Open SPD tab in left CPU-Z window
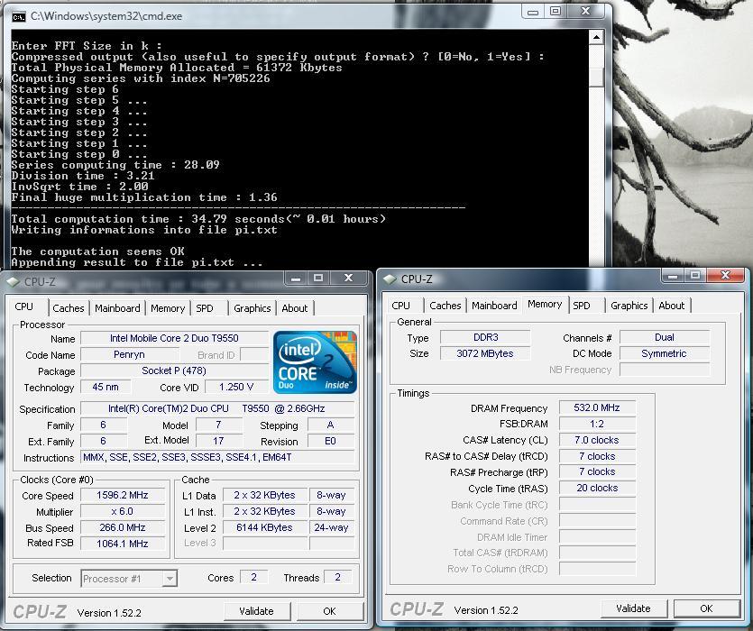Image resolution: width=753 pixels, height=631 pixels. pos(205,308)
